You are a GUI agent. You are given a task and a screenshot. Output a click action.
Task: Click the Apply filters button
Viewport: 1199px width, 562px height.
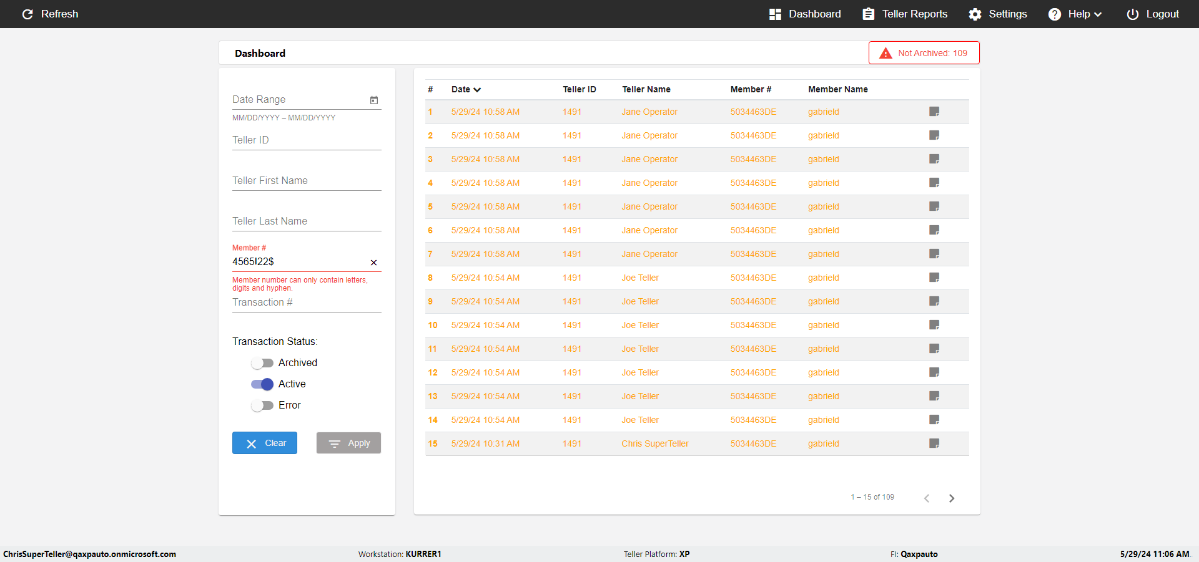tap(348, 443)
